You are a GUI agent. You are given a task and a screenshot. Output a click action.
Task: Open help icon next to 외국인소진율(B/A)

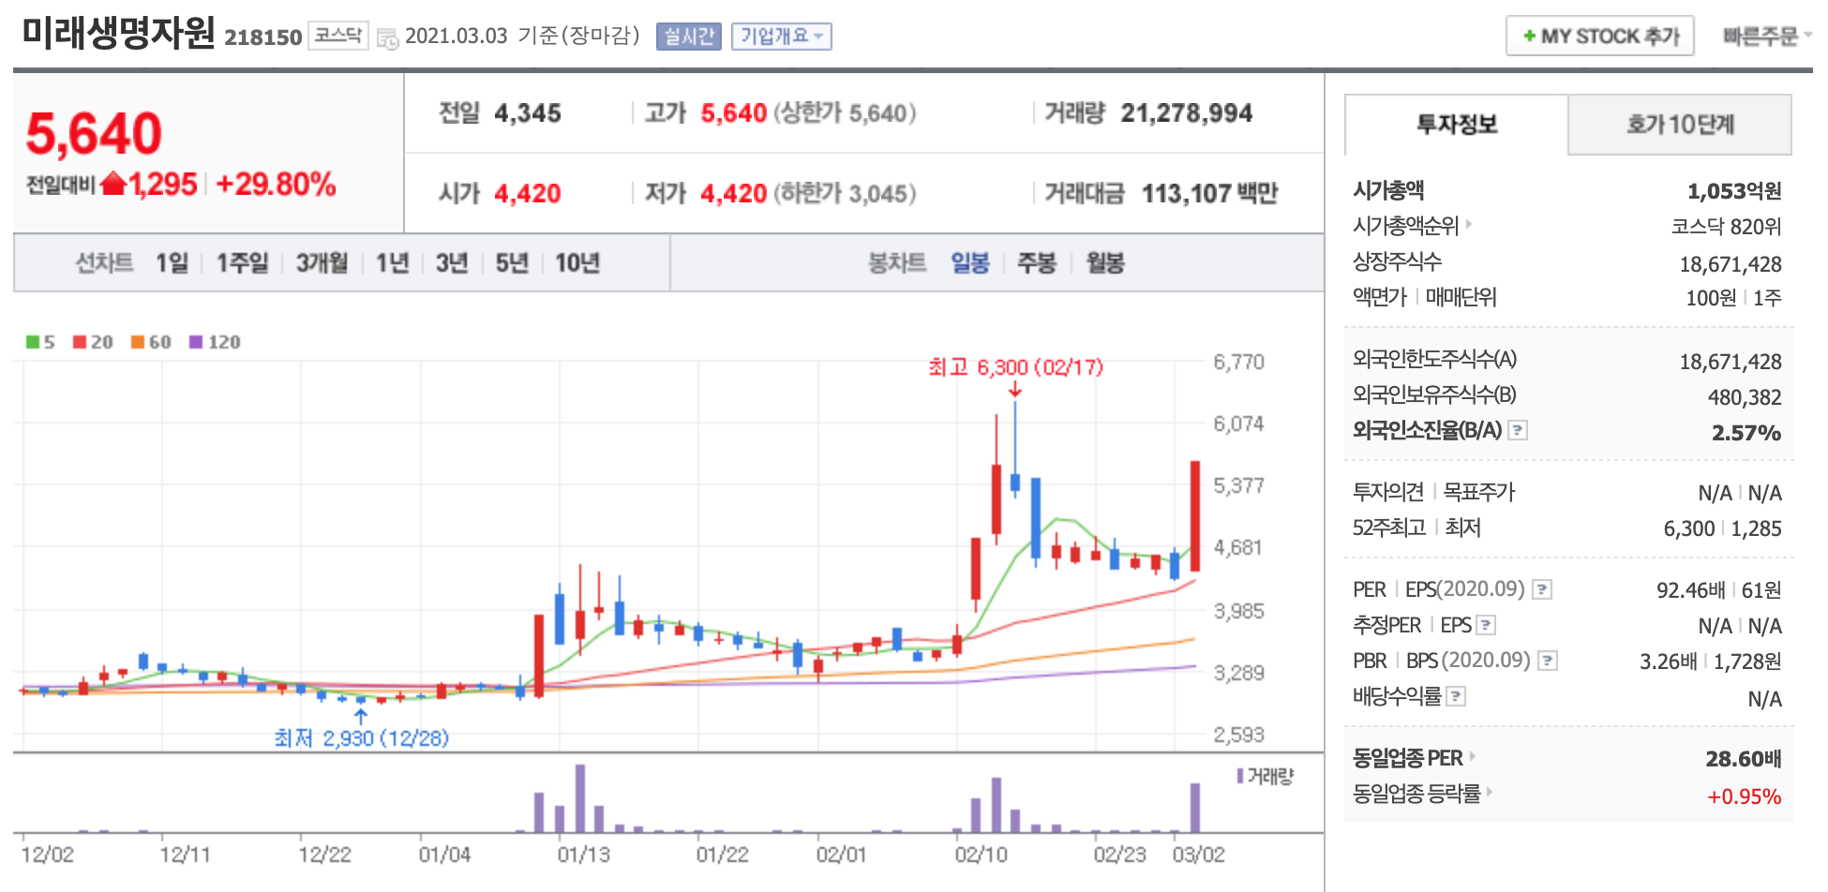(1518, 430)
